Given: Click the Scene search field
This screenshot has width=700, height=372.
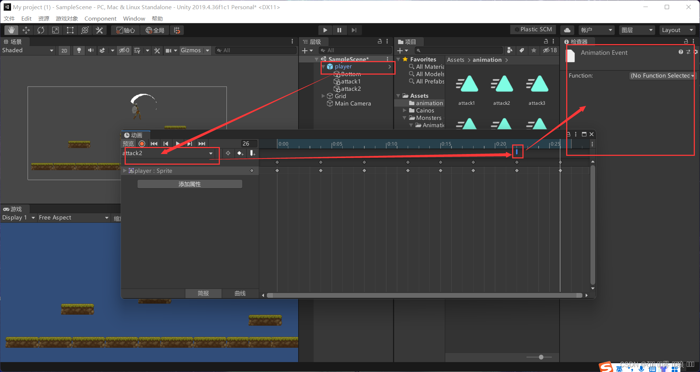Looking at the screenshot, I should pyautogui.click(x=256, y=50).
